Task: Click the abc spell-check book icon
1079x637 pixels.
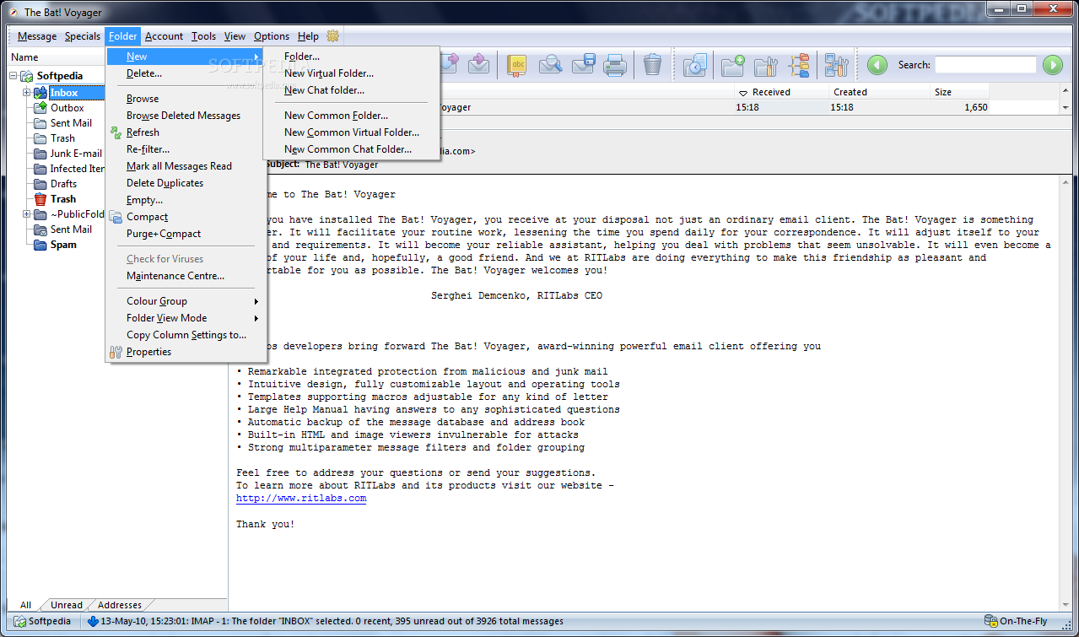Action: click(x=517, y=64)
